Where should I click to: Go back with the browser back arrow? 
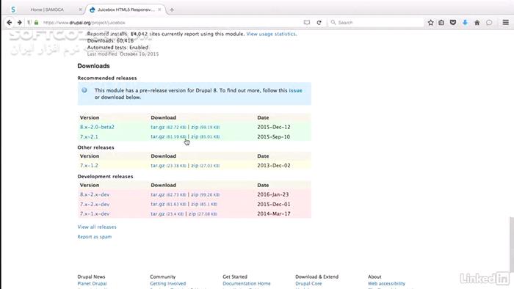9,23
